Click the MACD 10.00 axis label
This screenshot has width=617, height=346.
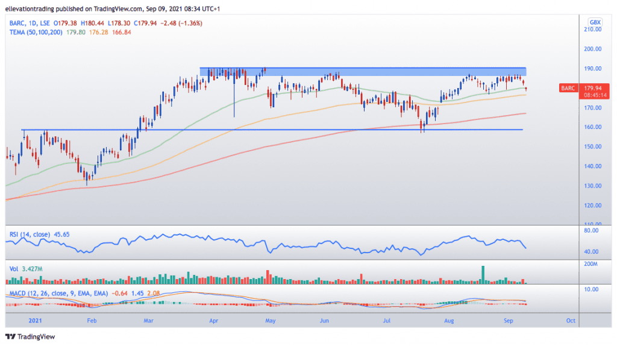pyautogui.click(x=592, y=289)
